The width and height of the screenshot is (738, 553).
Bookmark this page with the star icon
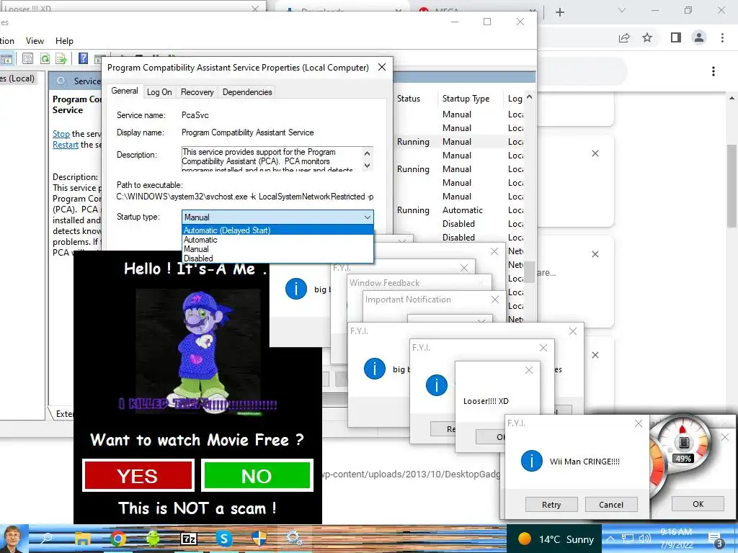pos(647,37)
